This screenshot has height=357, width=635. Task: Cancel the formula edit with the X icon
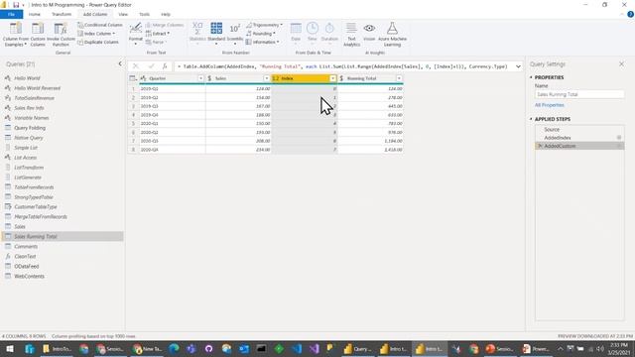[x=136, y=66]
